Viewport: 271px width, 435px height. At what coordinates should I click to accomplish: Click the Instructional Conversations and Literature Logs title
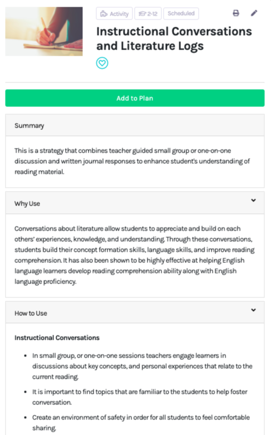pyautogui.click(x=174, y=38)
